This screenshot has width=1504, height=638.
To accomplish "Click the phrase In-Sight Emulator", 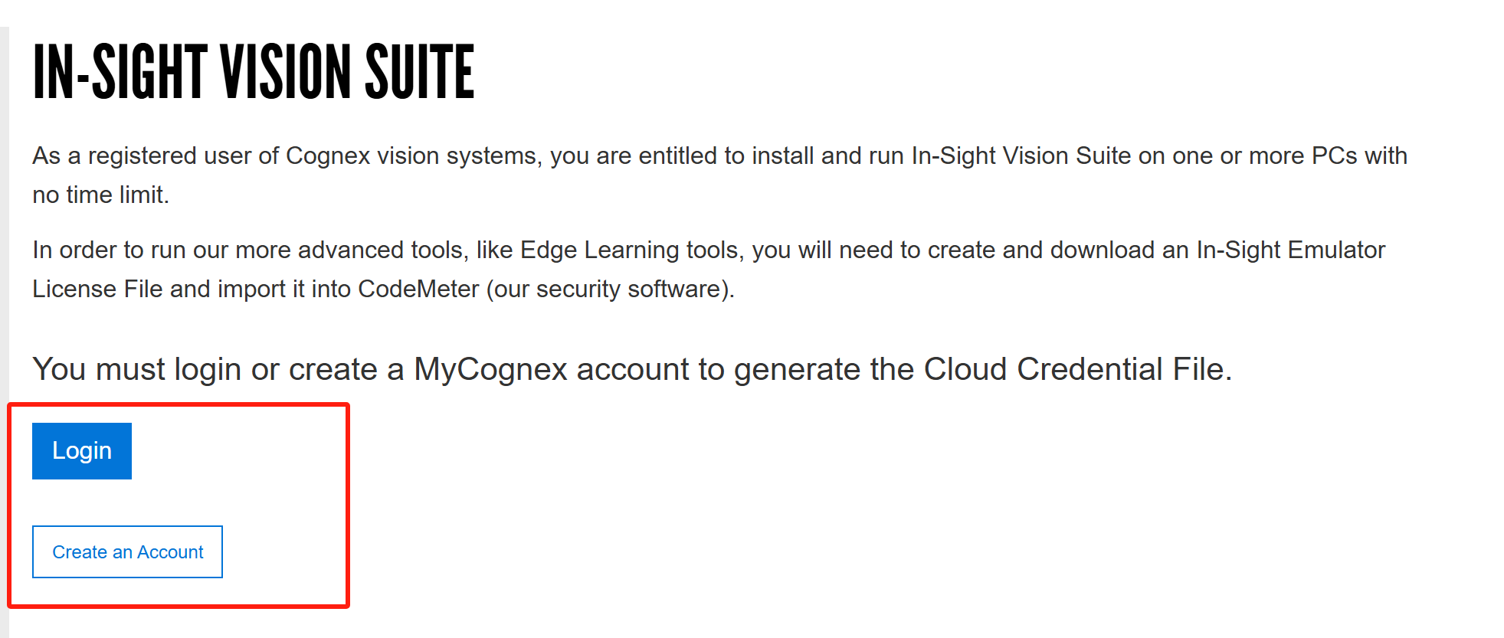I will [1290, 250].
